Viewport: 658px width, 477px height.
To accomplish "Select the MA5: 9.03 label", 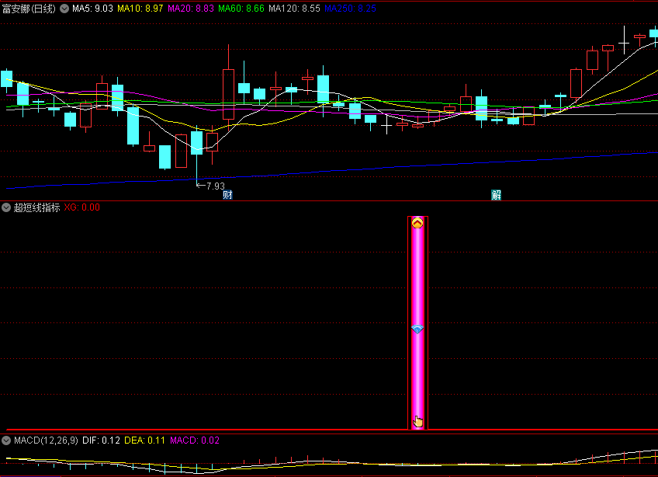I will [x=93, y=9].
